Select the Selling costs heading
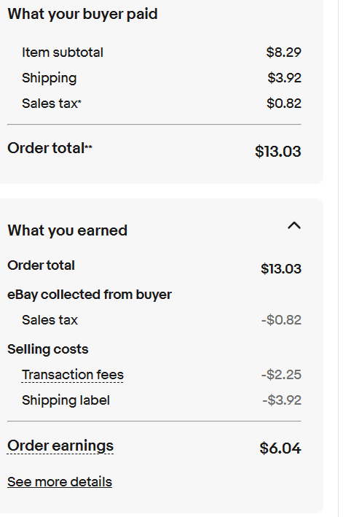 pos(48,349)
